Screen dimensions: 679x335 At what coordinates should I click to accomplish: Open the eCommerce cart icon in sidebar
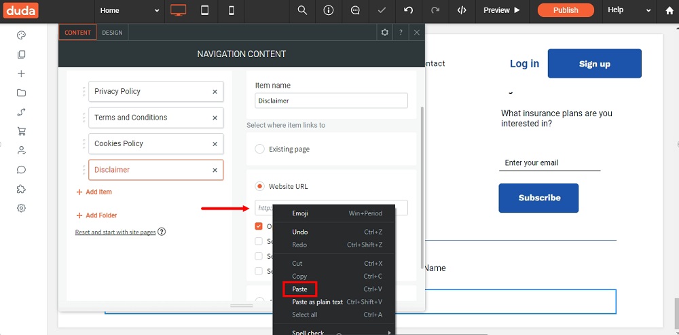coord(21,131)
